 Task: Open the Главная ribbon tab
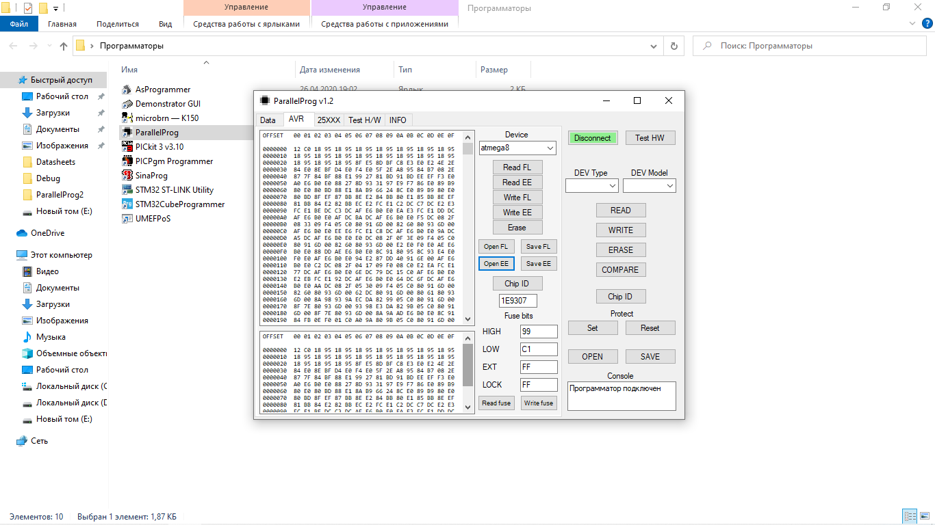[62, 24]
